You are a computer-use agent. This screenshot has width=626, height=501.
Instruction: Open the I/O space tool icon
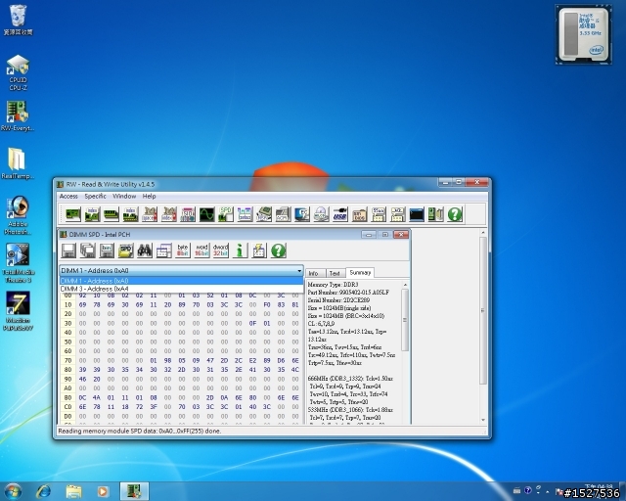(150, 214)
